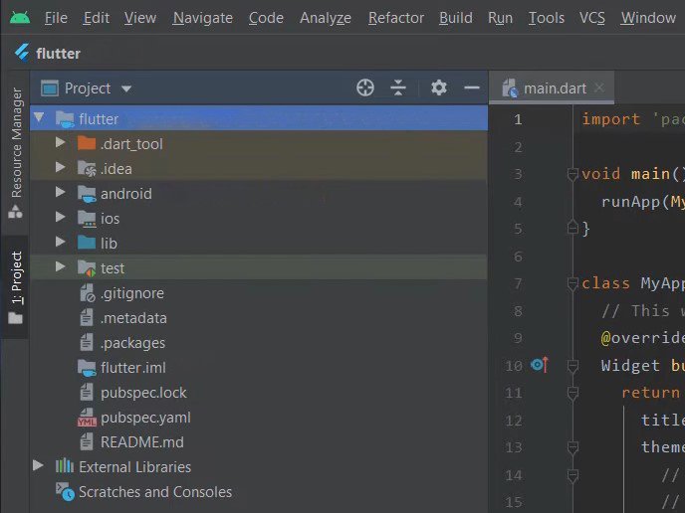This screenshot has height=513, width=685.
Task: Click the lib blue folder icon
Action: (87, 243)
